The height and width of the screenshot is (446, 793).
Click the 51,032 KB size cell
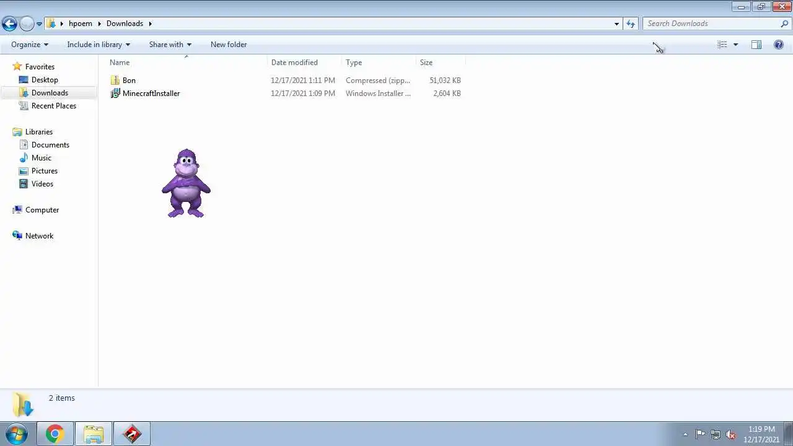(x=445, y=81)
